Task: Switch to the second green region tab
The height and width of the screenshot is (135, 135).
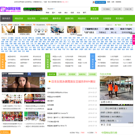Action: (x=62, y=74)
